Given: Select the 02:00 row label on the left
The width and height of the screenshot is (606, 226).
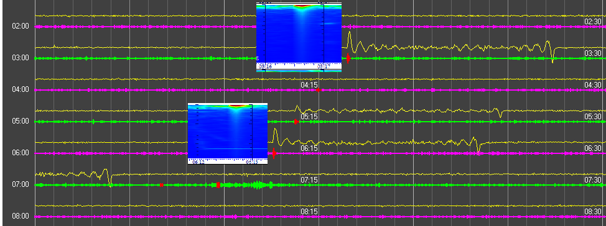Looking at the screenshot, I should tap(21, 26).
